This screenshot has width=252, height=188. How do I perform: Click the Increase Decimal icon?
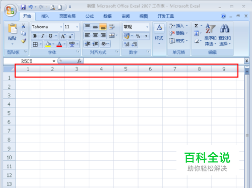pos(127,44)
